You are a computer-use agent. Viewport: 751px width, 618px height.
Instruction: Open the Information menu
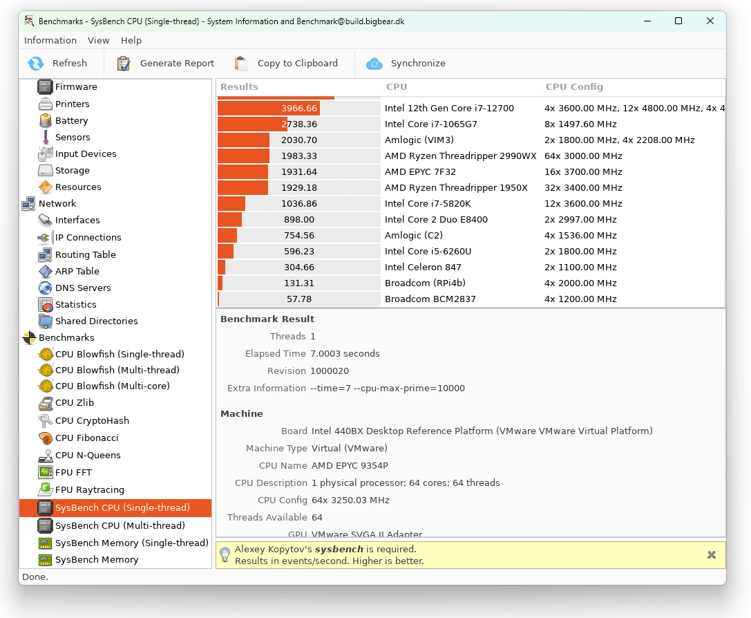(x=50, y=41)
